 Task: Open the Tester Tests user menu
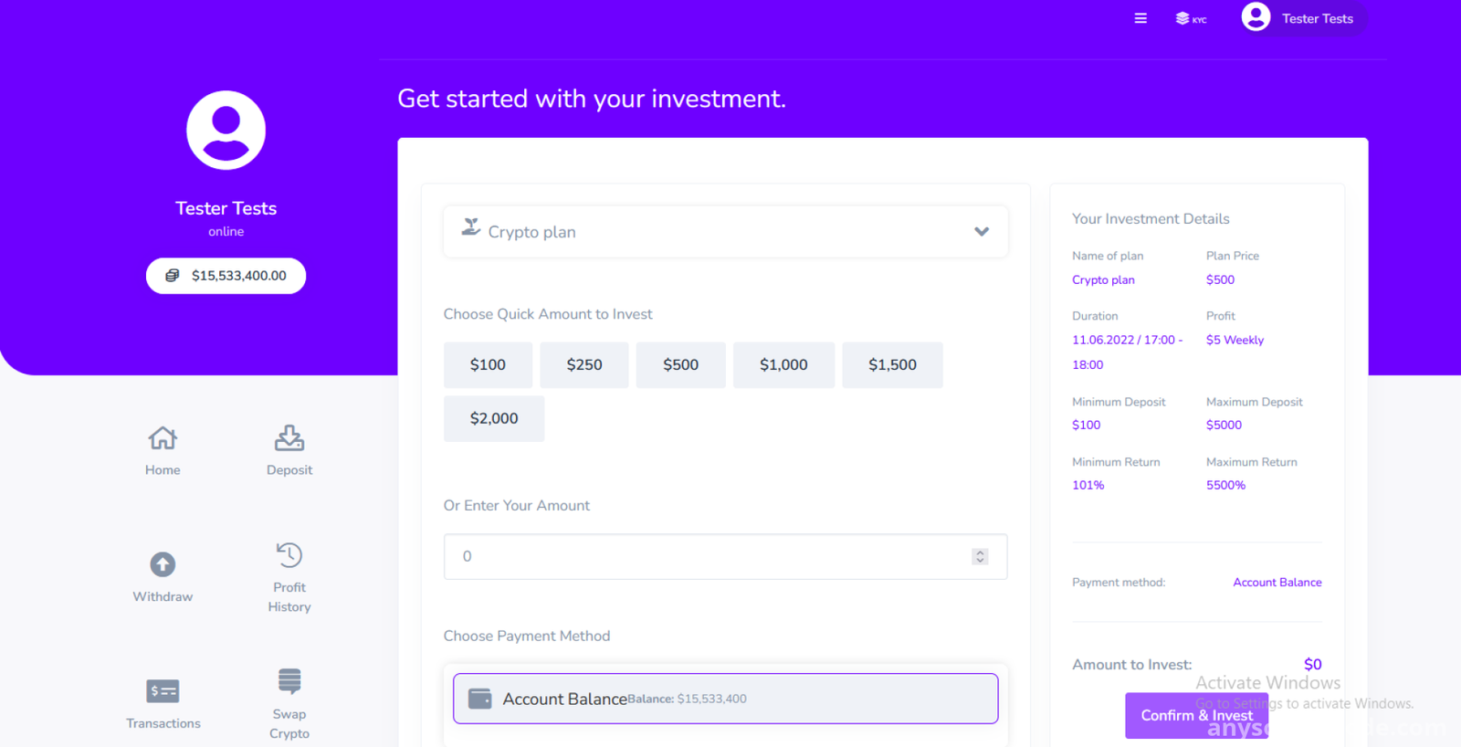(x=1303, y=18)
